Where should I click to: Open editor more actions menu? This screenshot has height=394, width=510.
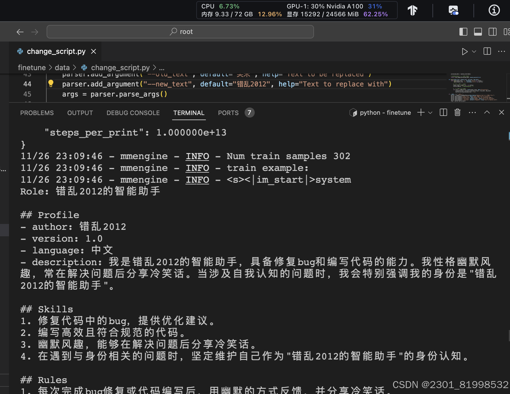[x=502, y=51]
